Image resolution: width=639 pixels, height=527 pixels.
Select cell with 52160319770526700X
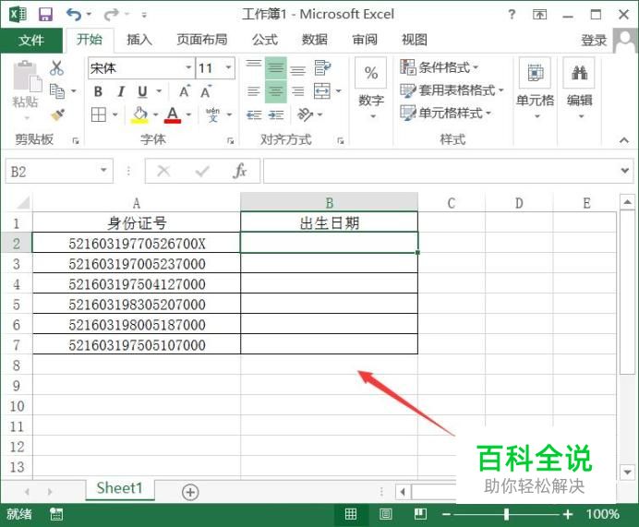coord(137,243)
